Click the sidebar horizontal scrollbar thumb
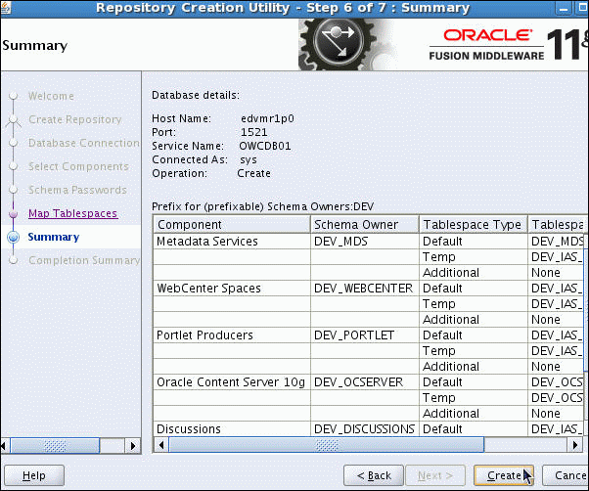 pyautogui.click(x=55, y=446)
